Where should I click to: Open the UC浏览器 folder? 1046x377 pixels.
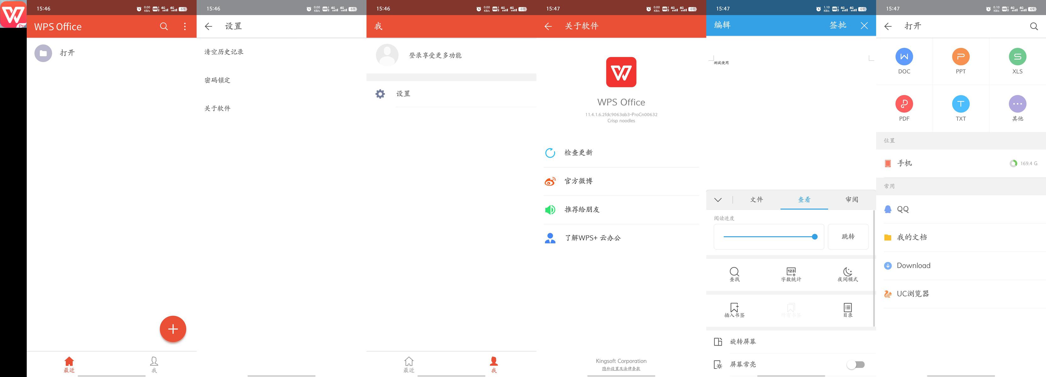pos(961,294)
